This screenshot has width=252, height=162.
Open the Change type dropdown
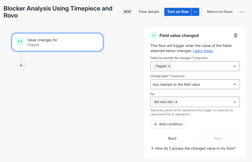195,84
